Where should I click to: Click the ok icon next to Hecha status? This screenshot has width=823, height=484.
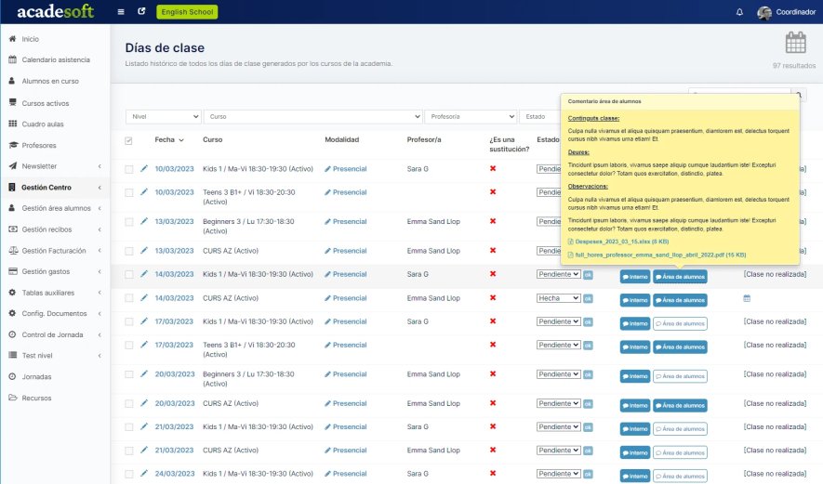pyautogui.click(x=589, y=298)
